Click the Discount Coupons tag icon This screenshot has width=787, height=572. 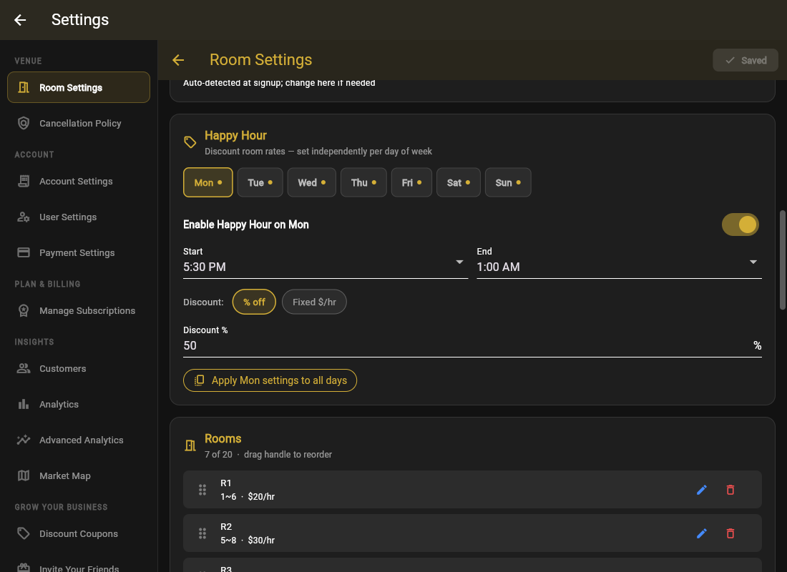pyautogui.click(x=24, y=533)
